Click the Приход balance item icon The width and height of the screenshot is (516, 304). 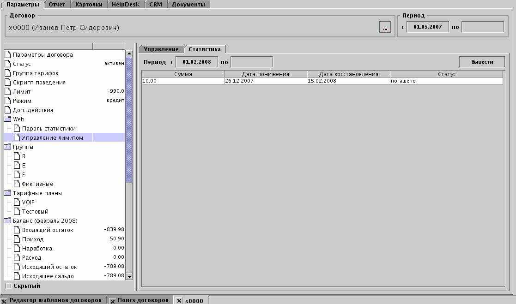click(18, 239)
